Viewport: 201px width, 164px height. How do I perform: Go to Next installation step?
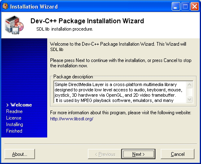[138, 154]
